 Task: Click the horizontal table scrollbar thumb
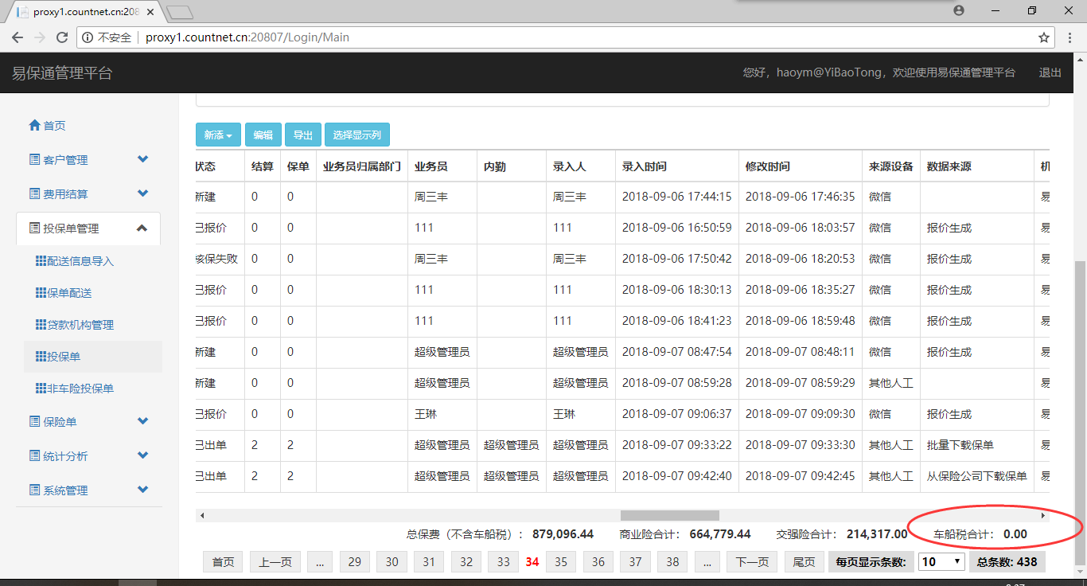tap(669, 516)
